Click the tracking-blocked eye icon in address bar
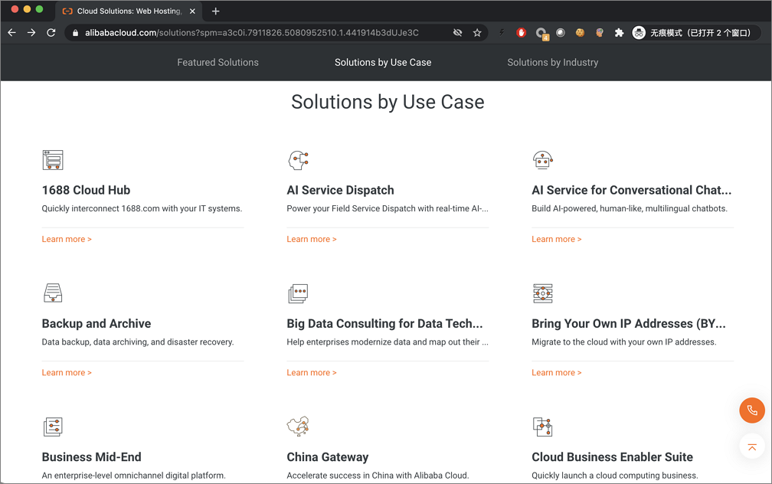This screenshot has height=484, width=772. click(x=457, y=32)
